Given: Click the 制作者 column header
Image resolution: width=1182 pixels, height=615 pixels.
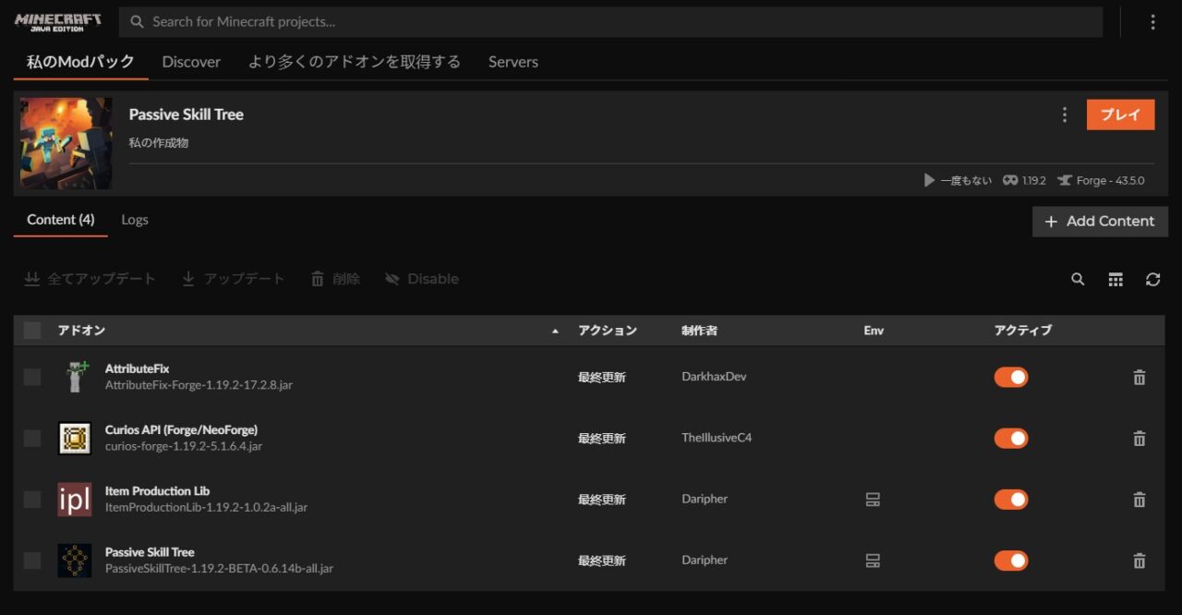Looking at the screenshot, I should (x=699, y=330).
